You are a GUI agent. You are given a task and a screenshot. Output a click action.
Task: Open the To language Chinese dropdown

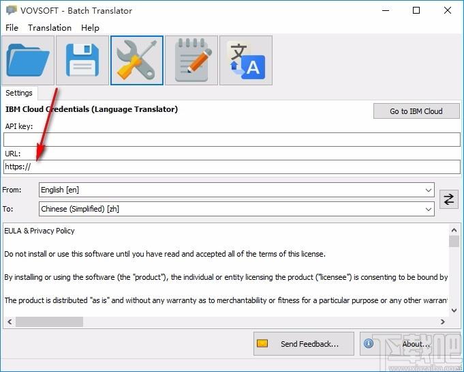[x=236, y=209]
